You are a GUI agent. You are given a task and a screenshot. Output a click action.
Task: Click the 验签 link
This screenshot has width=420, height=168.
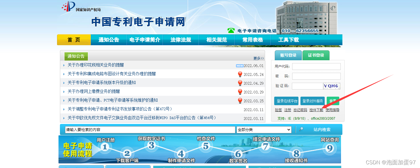[278, 110]
